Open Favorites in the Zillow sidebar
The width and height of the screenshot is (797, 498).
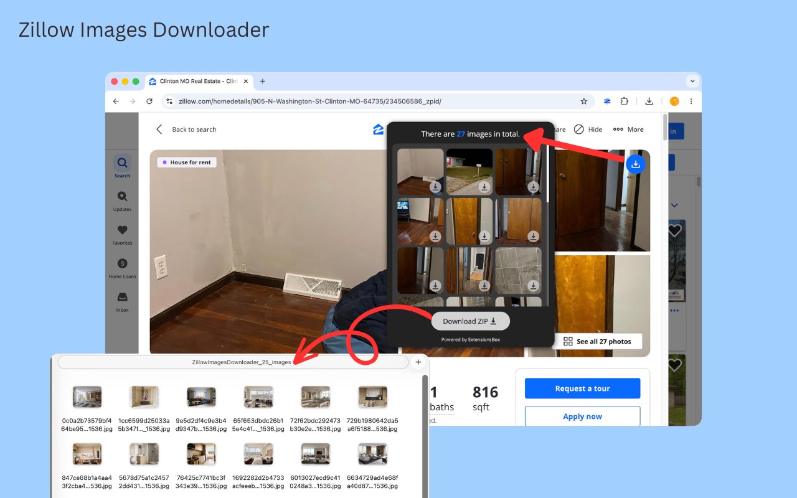(122, 234)
